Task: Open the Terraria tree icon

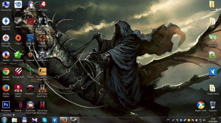Action: pos(30,73)
